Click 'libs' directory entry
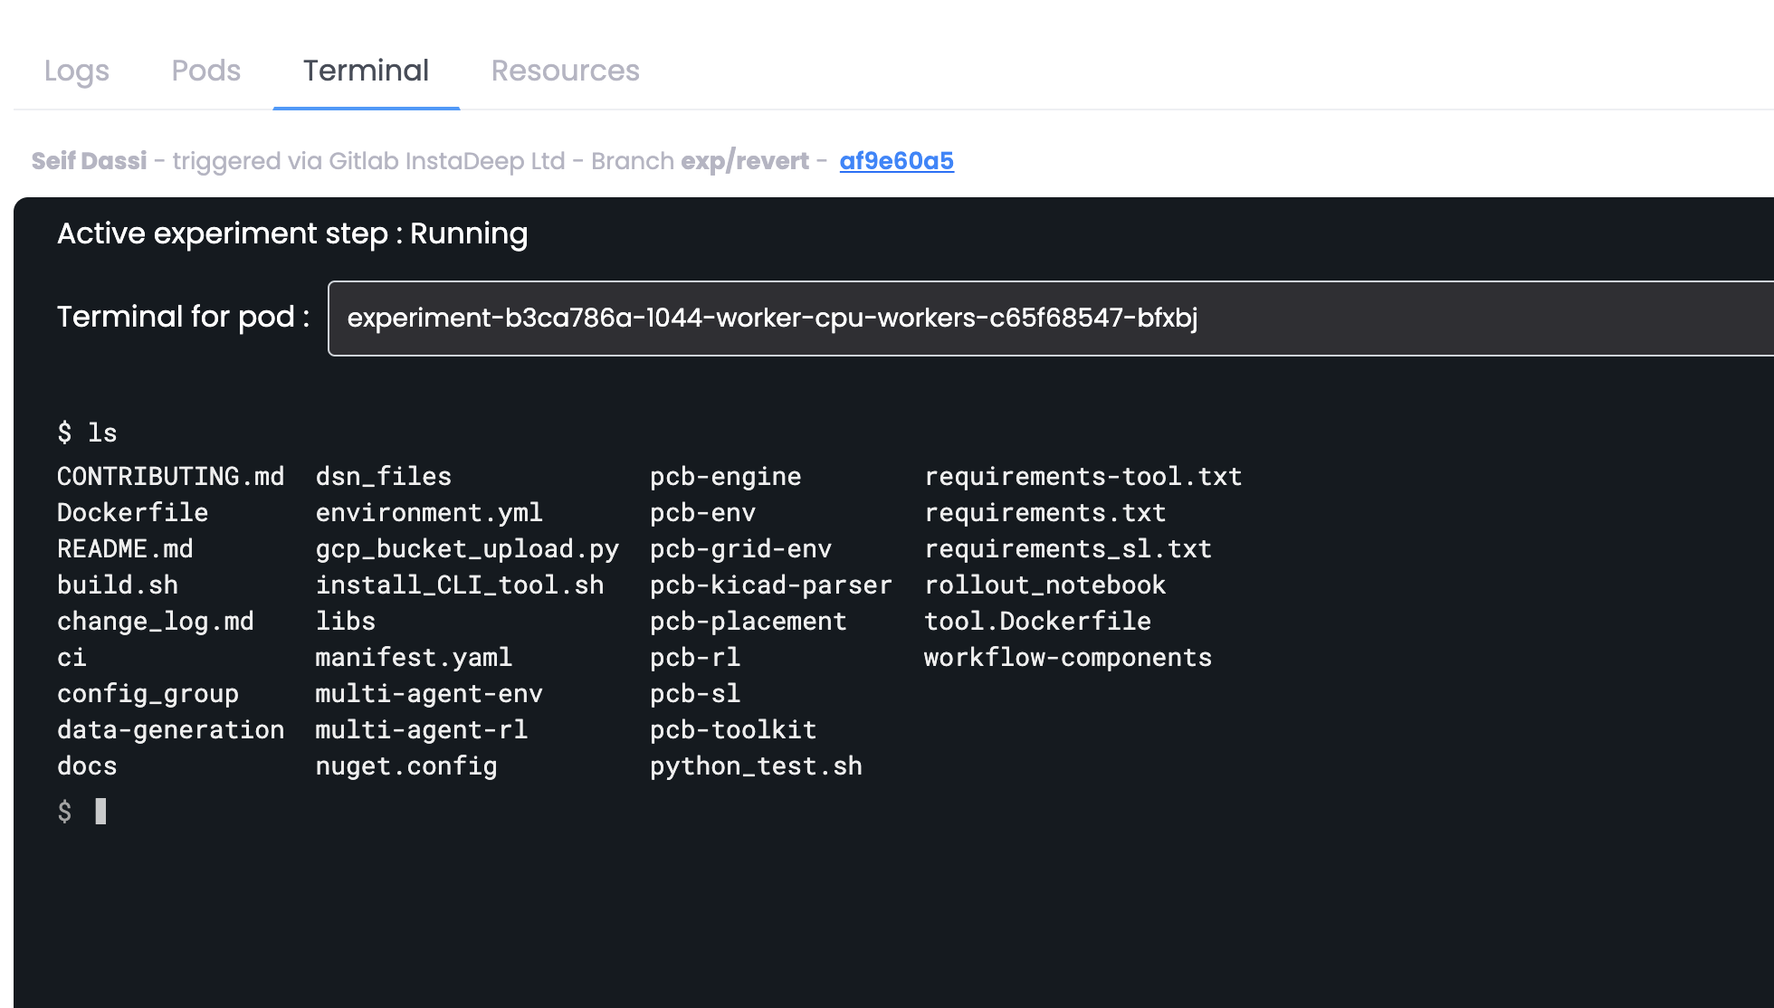The image size is (1774, 1008). click(x=345, y=621)
